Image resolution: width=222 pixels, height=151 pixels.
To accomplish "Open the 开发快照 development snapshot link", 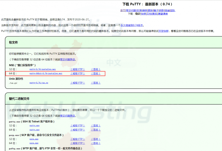I will click(x=163, y=31).
